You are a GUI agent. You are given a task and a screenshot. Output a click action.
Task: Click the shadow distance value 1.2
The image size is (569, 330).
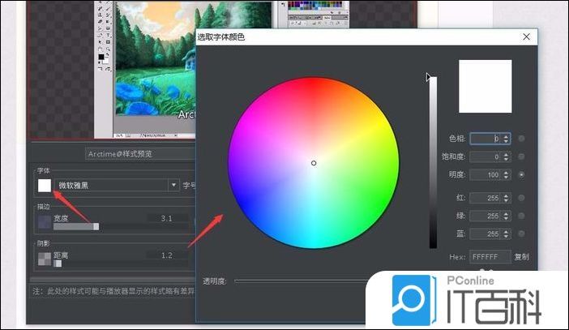(166, 255)
